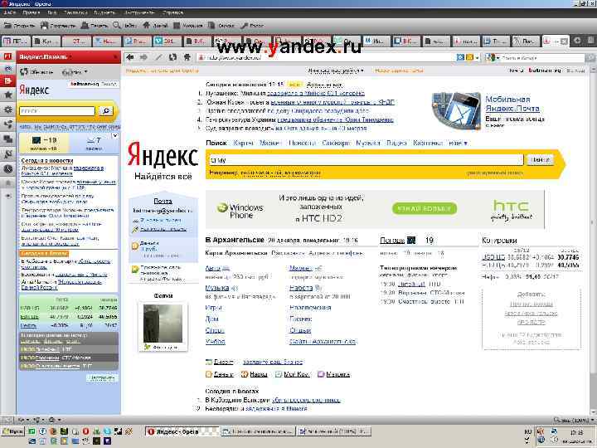The width and height of the screenshot is (597, 448).
Task: Open the Картинки search category link
Action: tap(428, 144)
